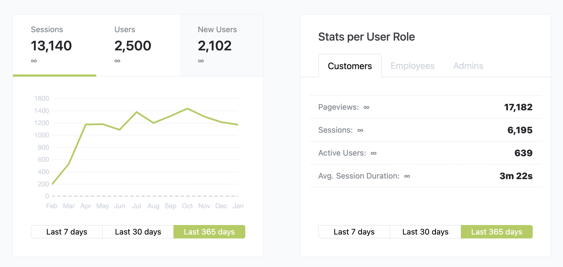This screenshot has width=563, height=267.
Task: Click the infinity icon under New Users
Action: click(201, 61)
